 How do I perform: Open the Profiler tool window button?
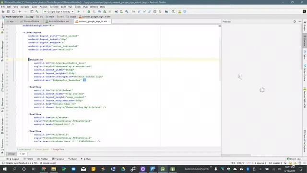pyautogui.click(x=43, y=159)
